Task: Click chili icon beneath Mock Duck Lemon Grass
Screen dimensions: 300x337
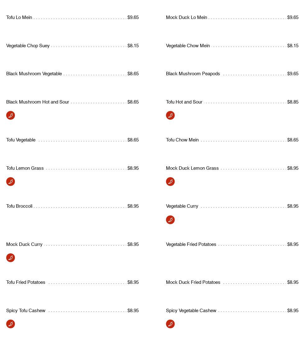Action: pyautogui.click(x=170, y=182)
